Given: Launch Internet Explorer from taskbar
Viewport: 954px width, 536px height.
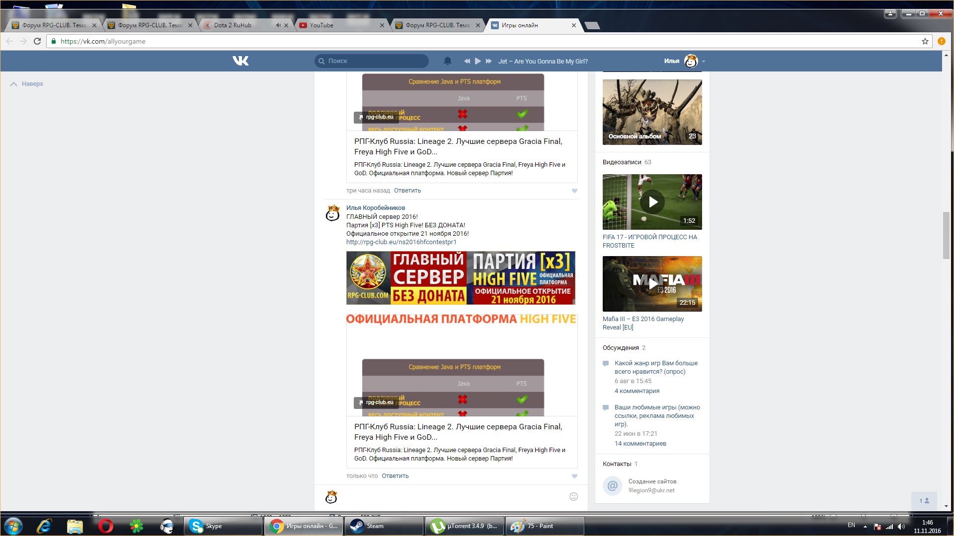Looking at the screenshot, I should tap(44, 526).
